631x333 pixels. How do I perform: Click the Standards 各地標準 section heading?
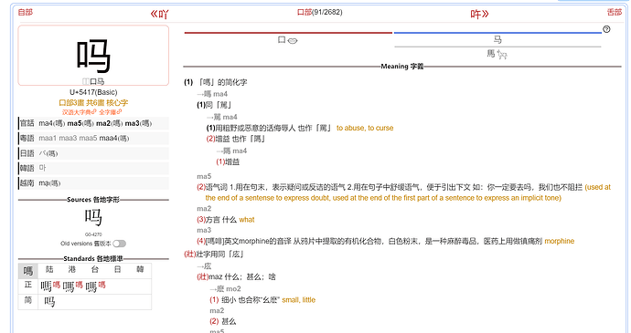pyautogui.click(x=93, y=259)
